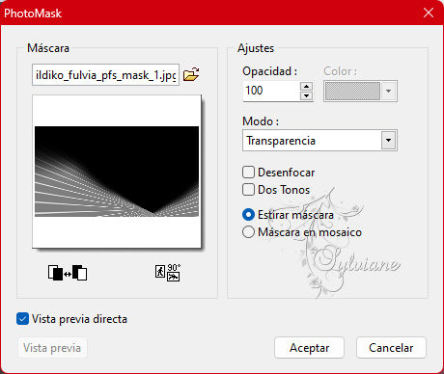Click the rotate mask 90° icon
Viewport: 444px width, 374px height.
click(x=168, y=273)
